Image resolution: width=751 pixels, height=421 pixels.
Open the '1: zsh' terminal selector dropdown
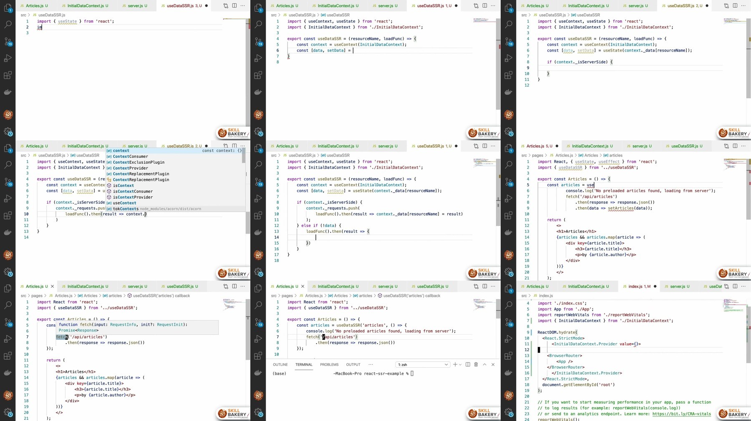point(423,364)
